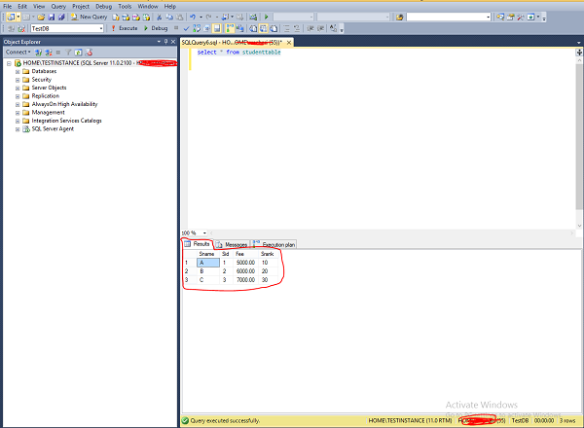This screenshot has width=584, height=428.
Task: Switch to the Execution plan tab
Action: point(274,244)
